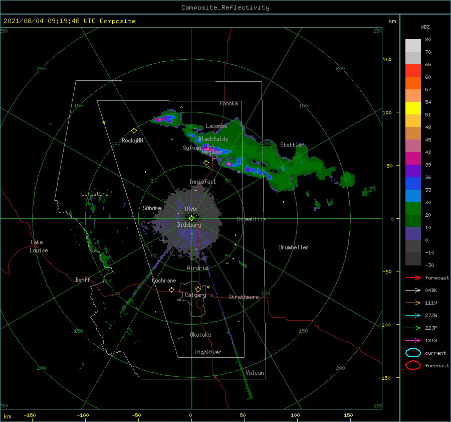Click the dBZ legend heading
Screen dimensions: 451x422
point(425,27)
